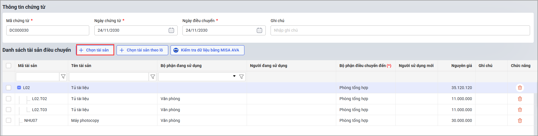Click the Ghi chú input field
538x136 pixels.
[x=400, y=30]
